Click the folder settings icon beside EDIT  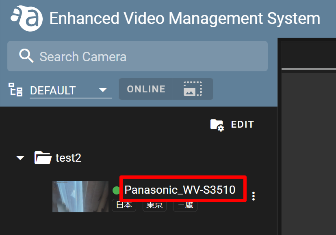[x=217, y=125]
